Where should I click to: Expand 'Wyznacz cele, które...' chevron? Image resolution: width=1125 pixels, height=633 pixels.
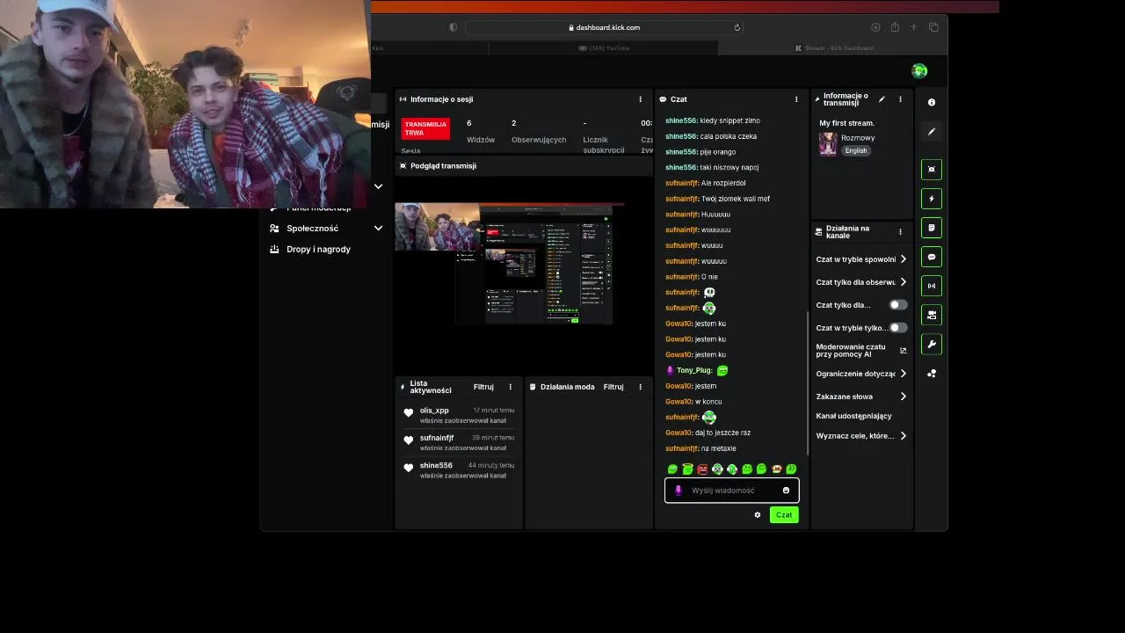pos(903,436)
